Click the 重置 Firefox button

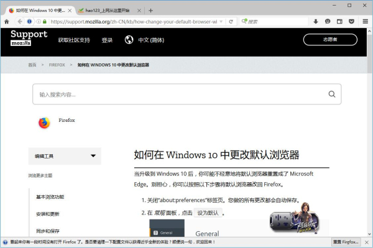coord(346,242)
